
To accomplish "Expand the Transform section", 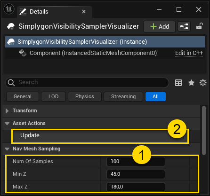I will pyautogui.click(x=7, y=111).
